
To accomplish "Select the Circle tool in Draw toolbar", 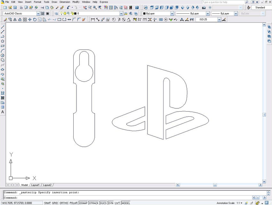I will (x=3, y=56).
